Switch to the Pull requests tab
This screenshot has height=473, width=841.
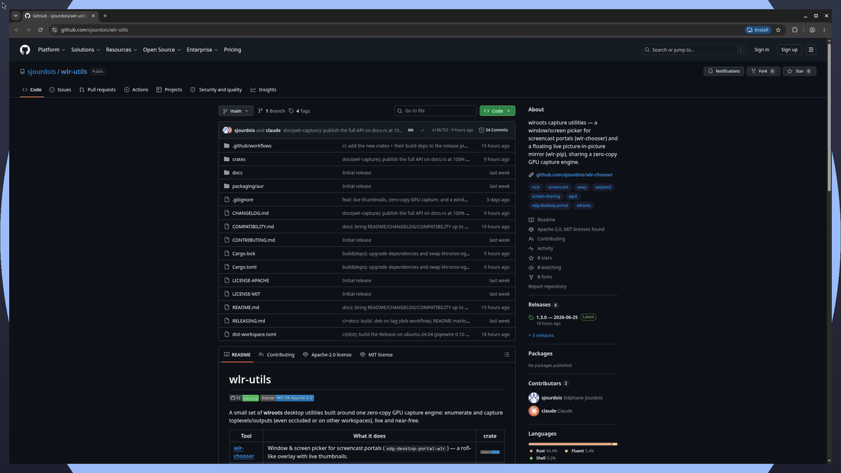[97, 89]
